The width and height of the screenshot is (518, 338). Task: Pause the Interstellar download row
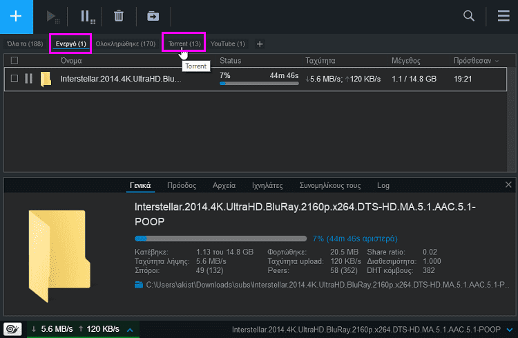[29, 79]
